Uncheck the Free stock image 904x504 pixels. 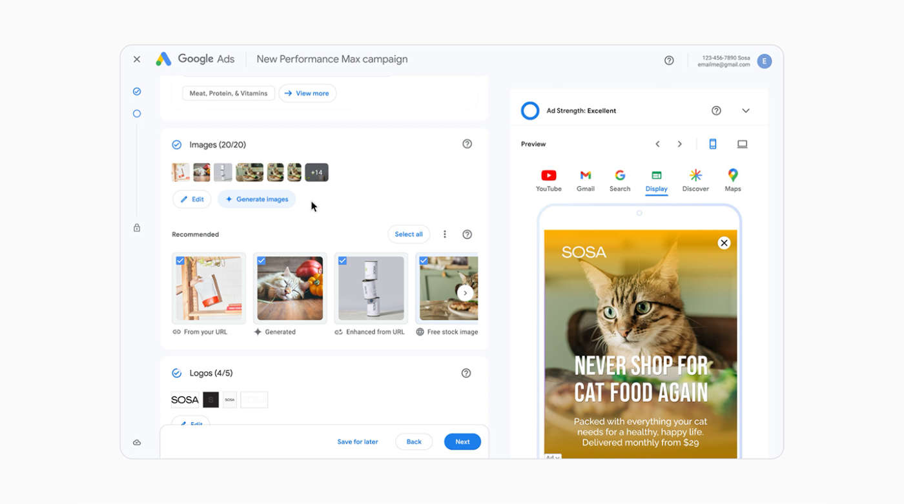(x=424, y=261)
